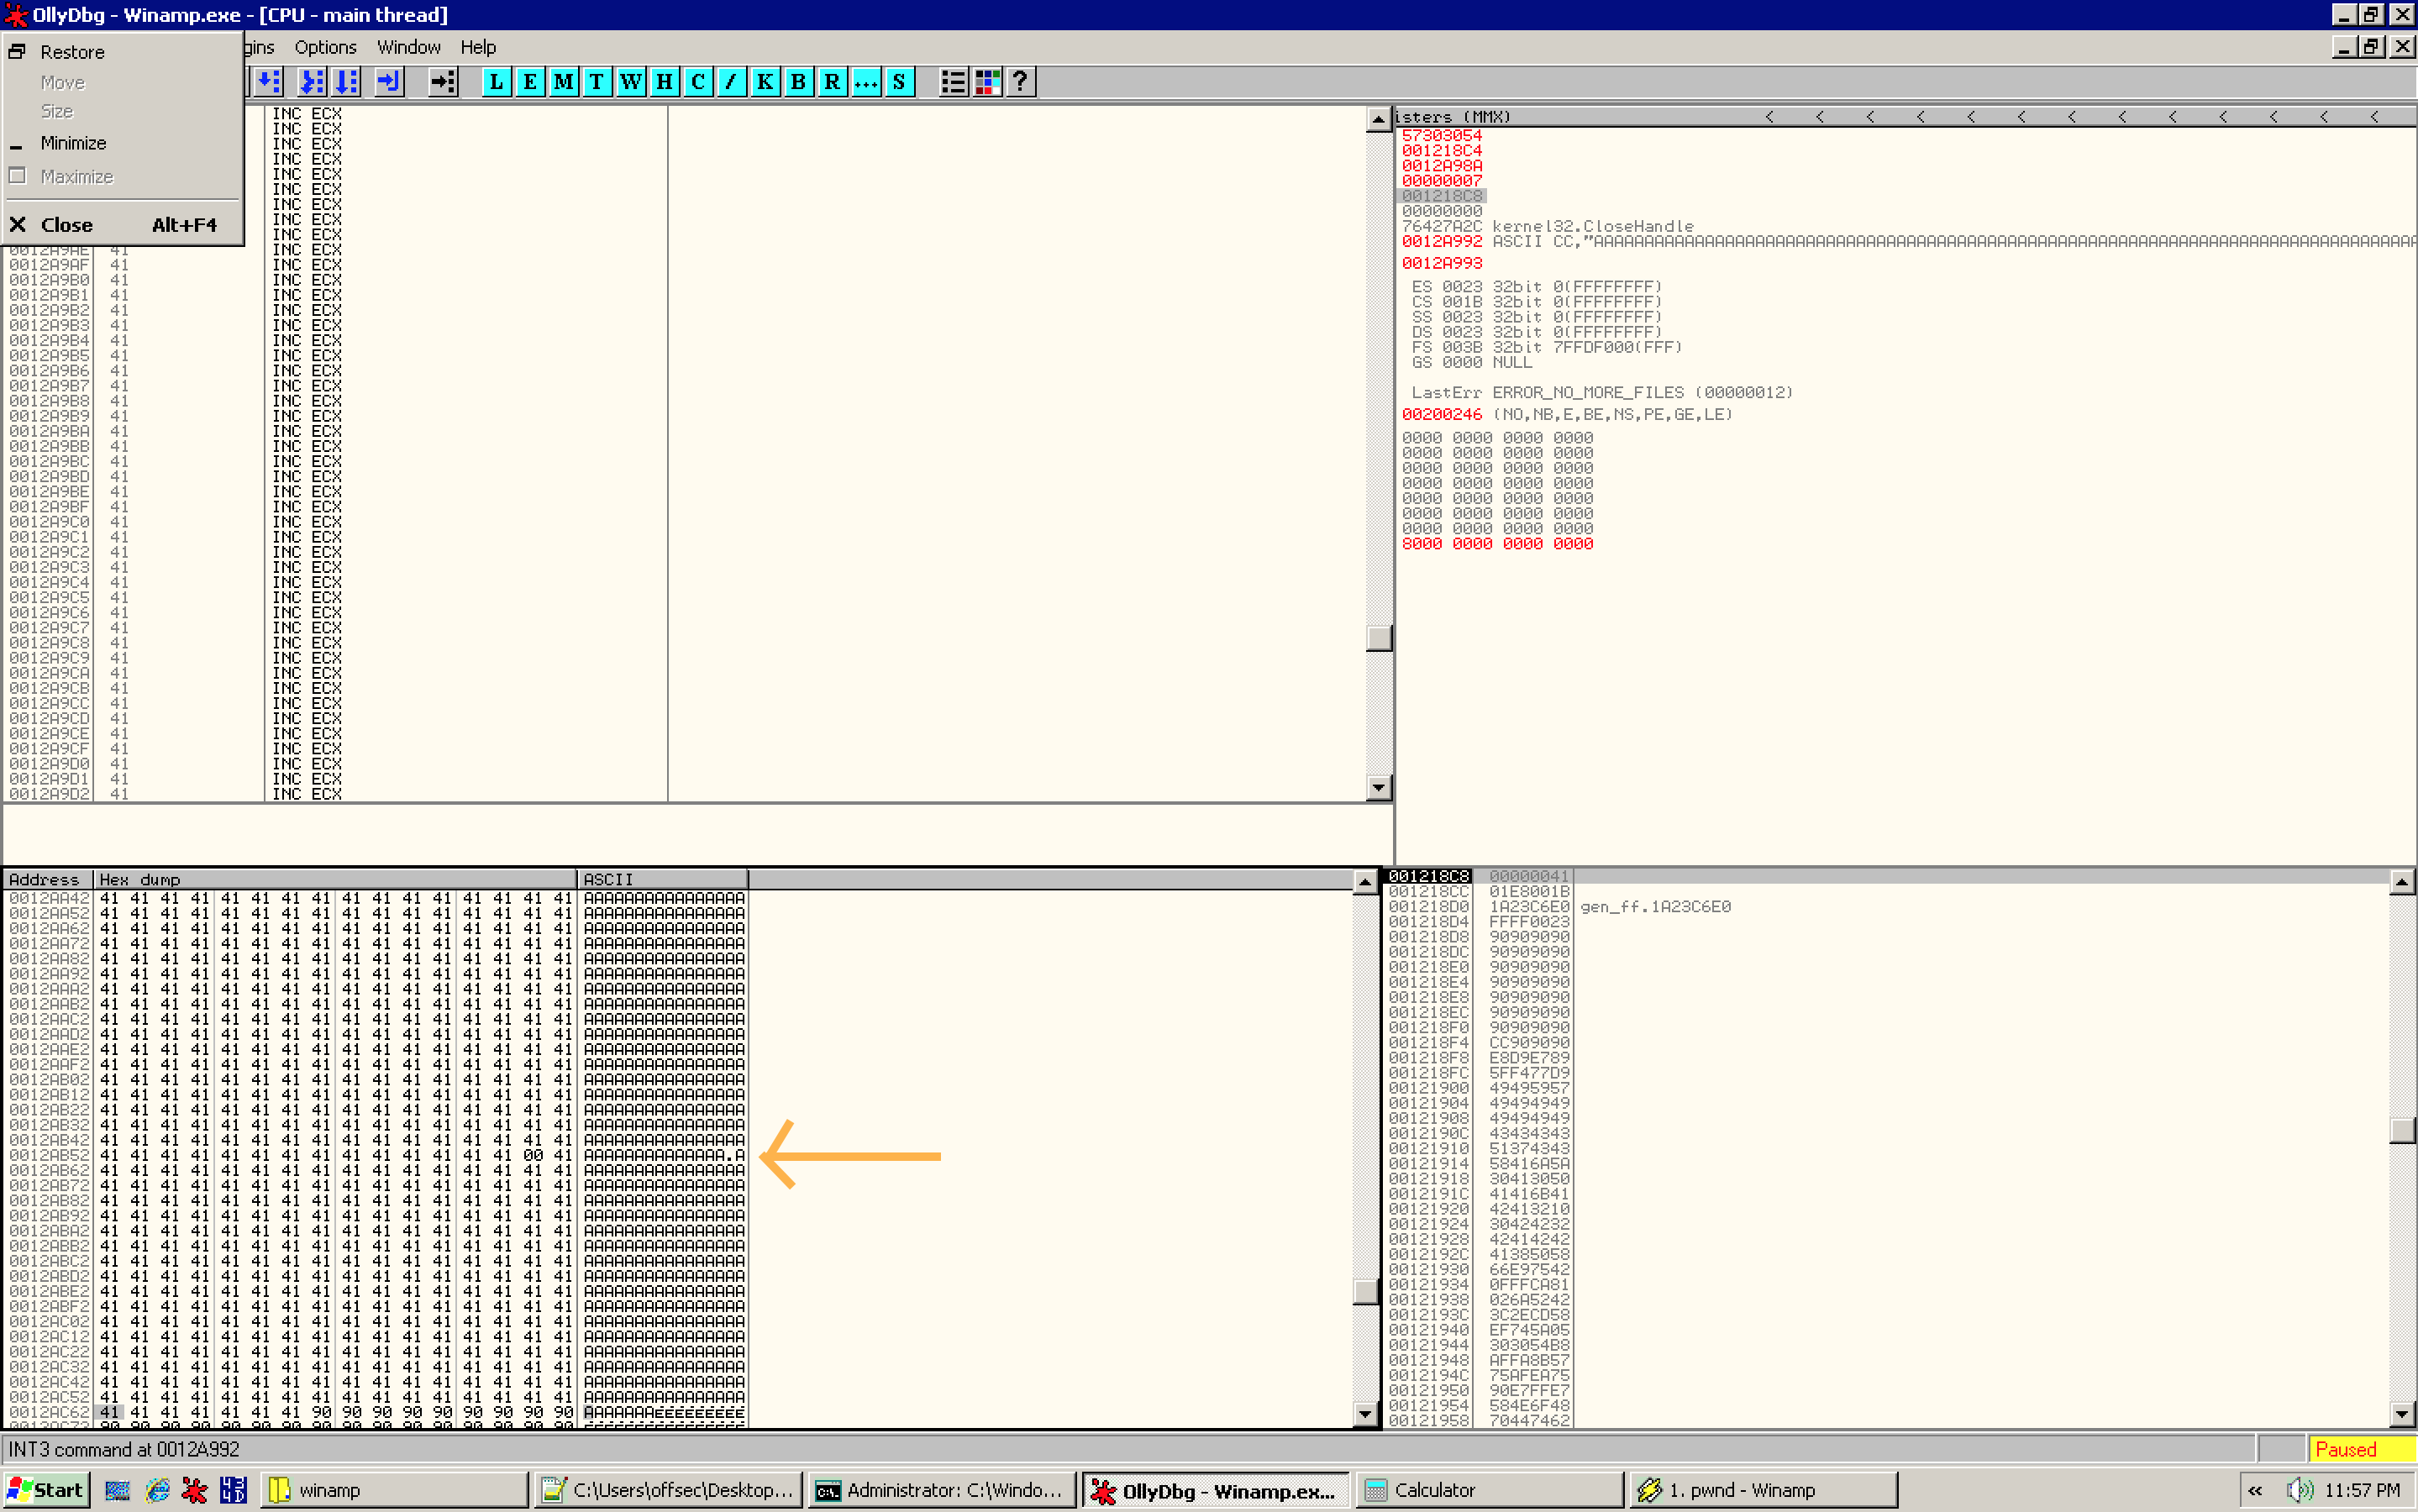Open Administrator command prompt taskbar item
Viewport: 2418px width, 1512px height.
(x=941, y=1490)
